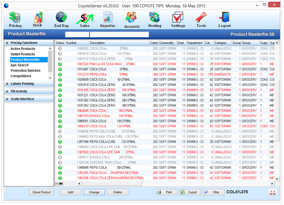The width and height of the screenshot is (284, 205).
Task: Open the End Day clock icon
Action: (61, 20)
